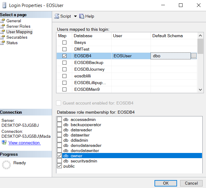Enable the db_datareader role checkbox

[59, 130]
